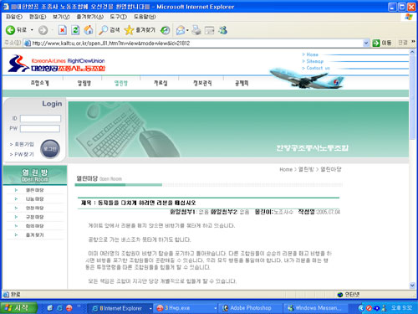Click the round blue login button
The width and height of the screenshot is (418, 314).
[x=50, y=149]
